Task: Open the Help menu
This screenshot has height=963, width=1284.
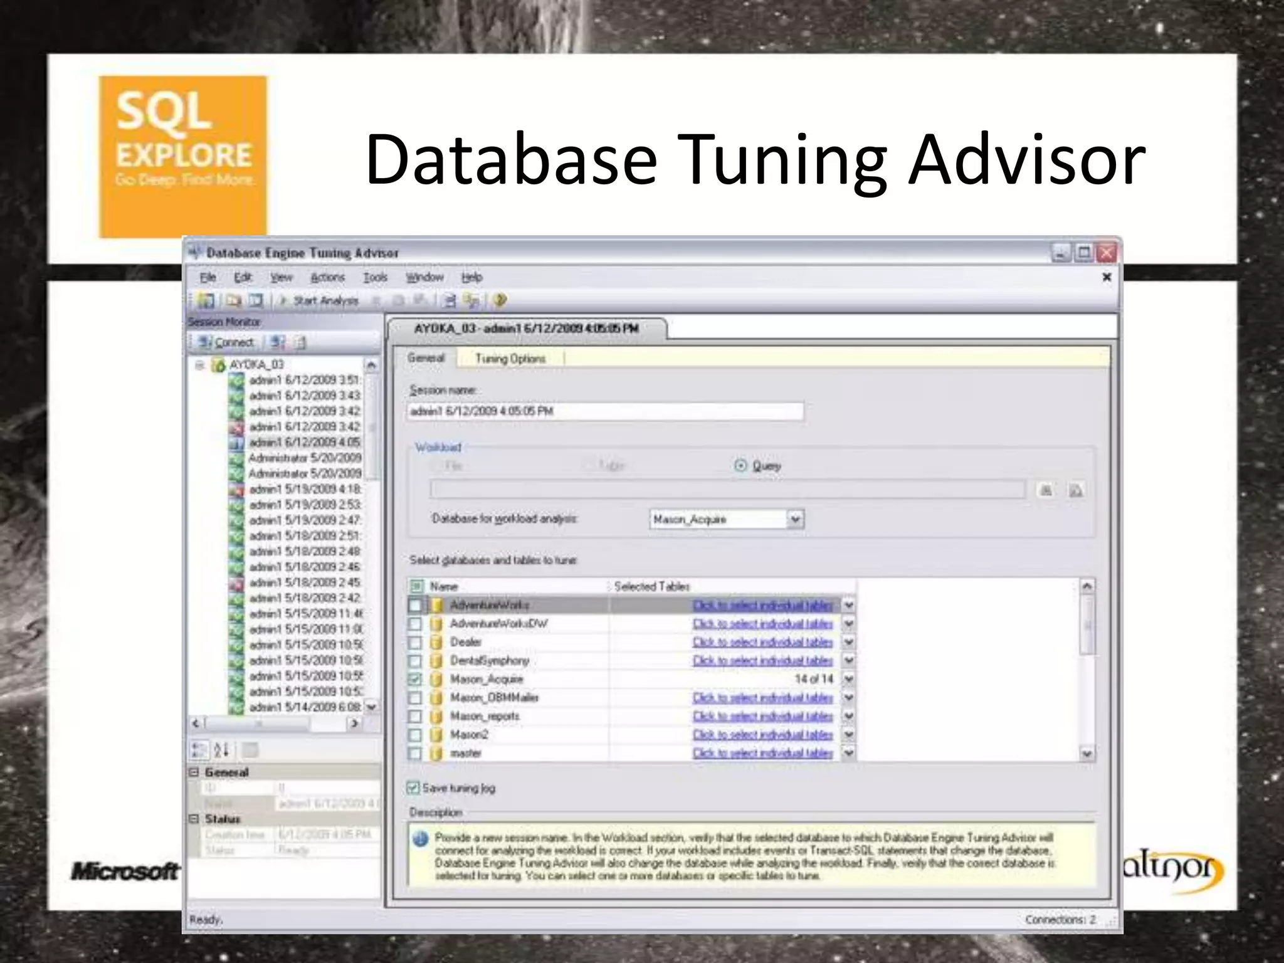Action: (x=472, y=277)
